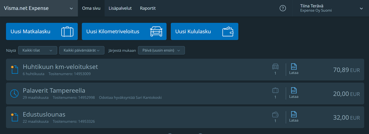
Task: Click the draft document icon for Huhtikuun km-veloitukset
Action: pos(14,70)
